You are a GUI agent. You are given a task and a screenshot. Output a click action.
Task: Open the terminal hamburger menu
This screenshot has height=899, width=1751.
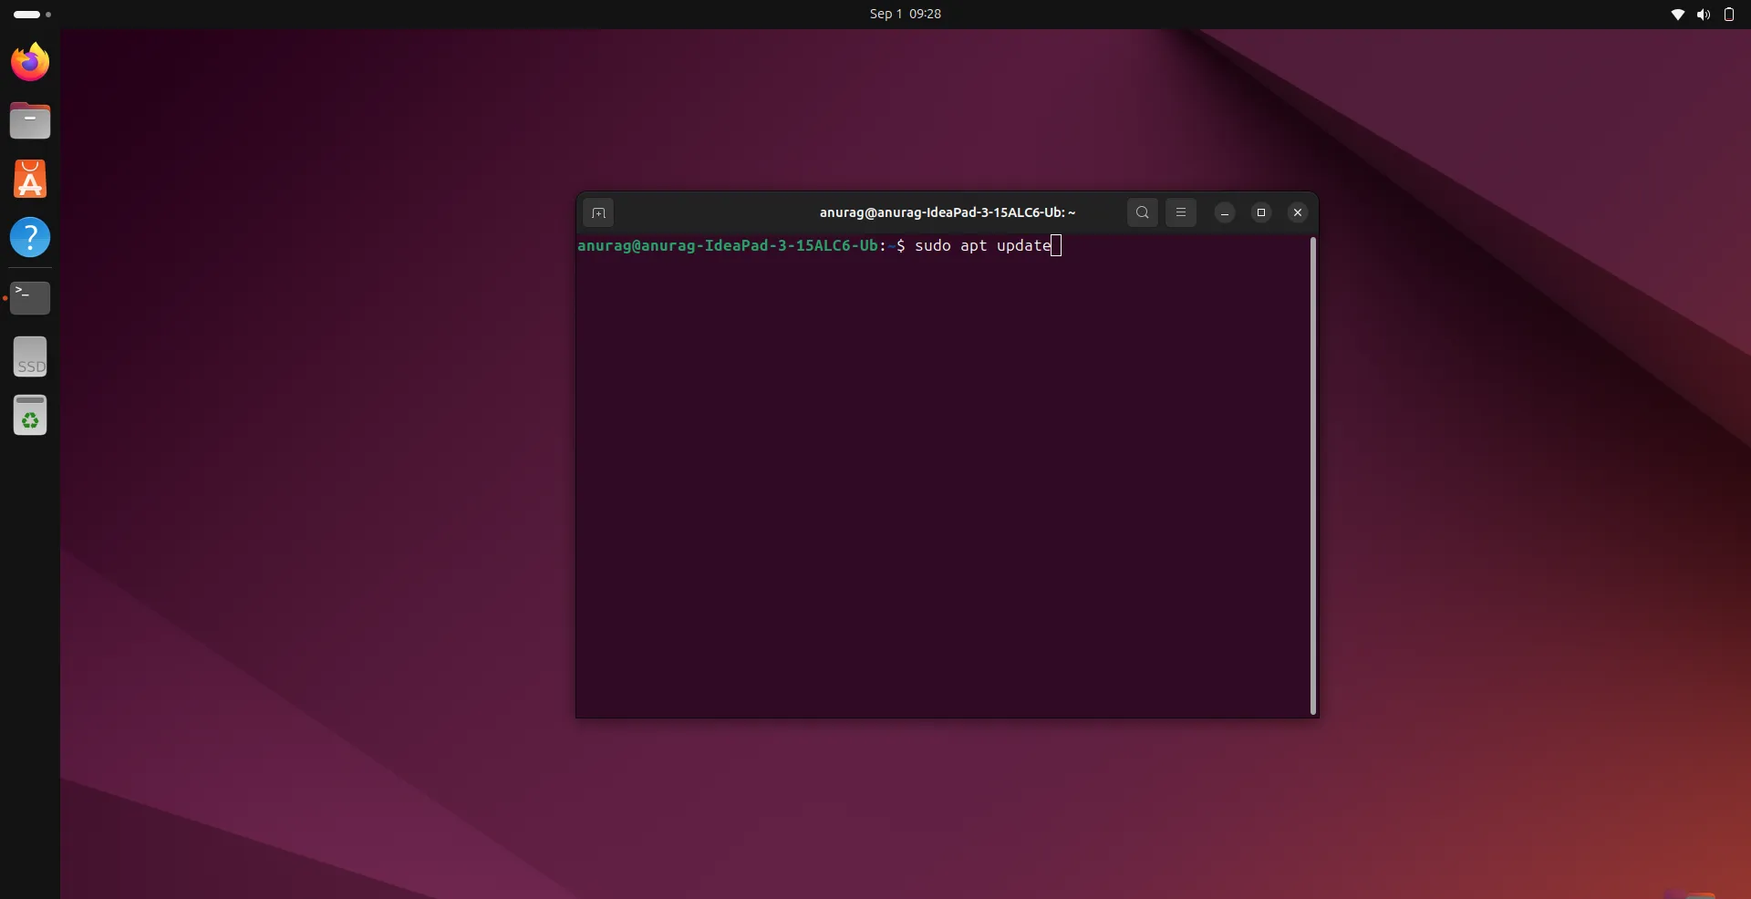click(x=1181, y=212)
